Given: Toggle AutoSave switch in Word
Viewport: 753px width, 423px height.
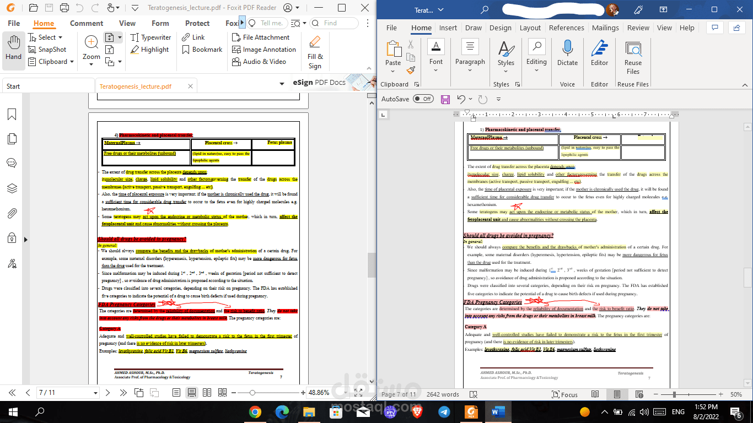Looking at the screenshot, I should [x=423, y=99].
